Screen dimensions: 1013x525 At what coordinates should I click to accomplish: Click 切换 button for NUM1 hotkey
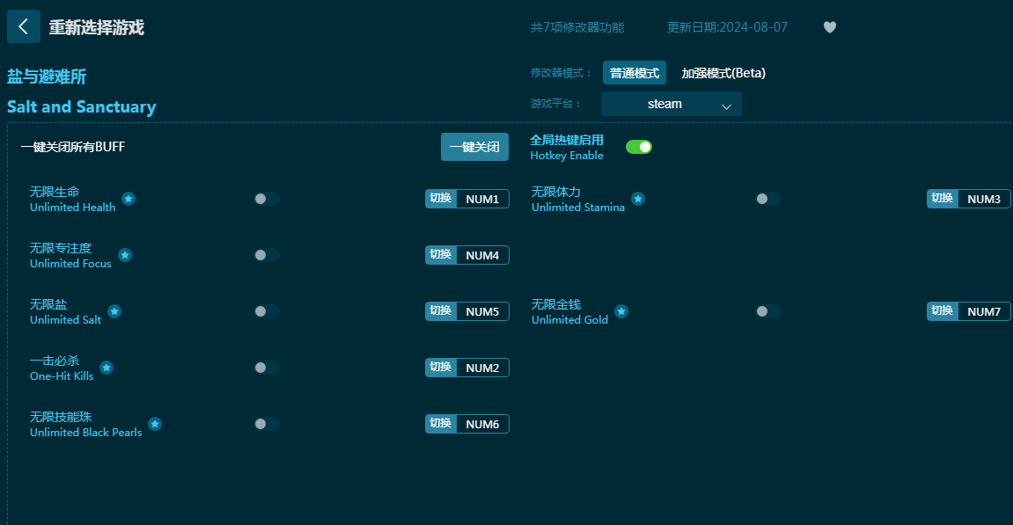[x=440, y=199]
